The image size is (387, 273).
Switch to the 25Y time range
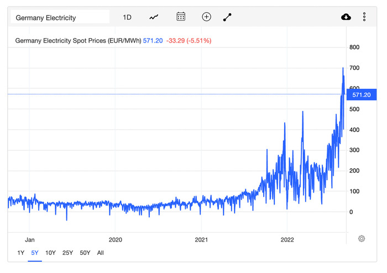pos(67,253)
